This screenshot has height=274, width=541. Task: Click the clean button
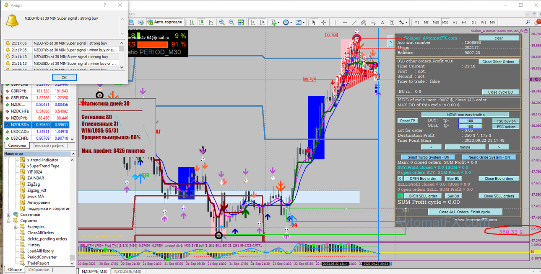[499, 38]
